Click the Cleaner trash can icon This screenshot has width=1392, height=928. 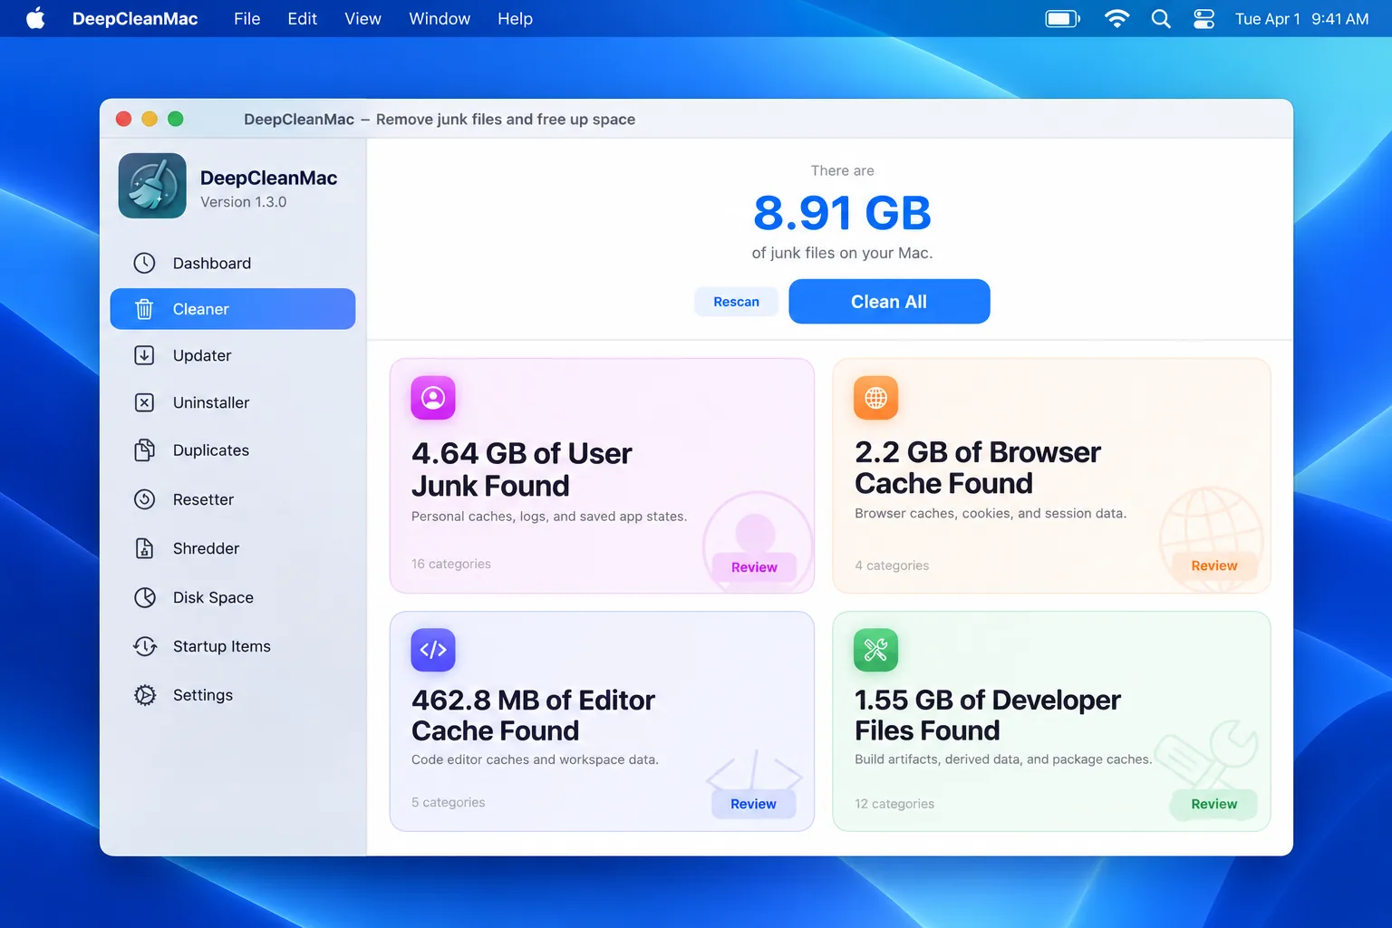(144, 309)
